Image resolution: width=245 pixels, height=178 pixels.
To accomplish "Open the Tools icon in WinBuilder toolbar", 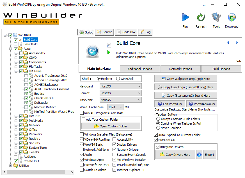I will (216, 17).
